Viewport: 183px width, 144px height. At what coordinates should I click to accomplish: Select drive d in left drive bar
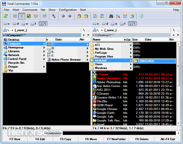(x=16, y=24)
